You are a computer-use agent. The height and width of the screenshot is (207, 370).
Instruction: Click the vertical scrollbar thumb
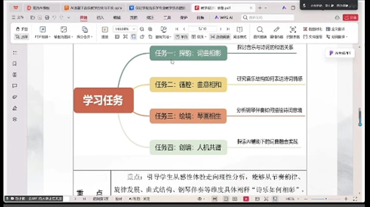[x=360, y=117]
